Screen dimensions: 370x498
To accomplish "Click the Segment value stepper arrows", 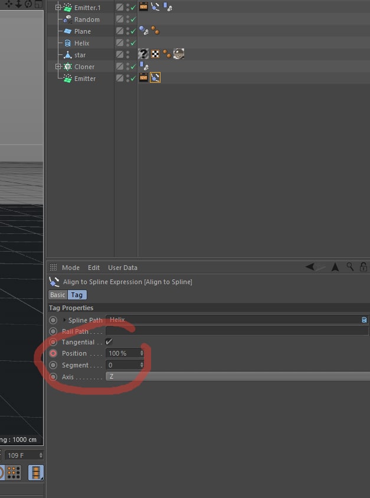I will [142, 365].
